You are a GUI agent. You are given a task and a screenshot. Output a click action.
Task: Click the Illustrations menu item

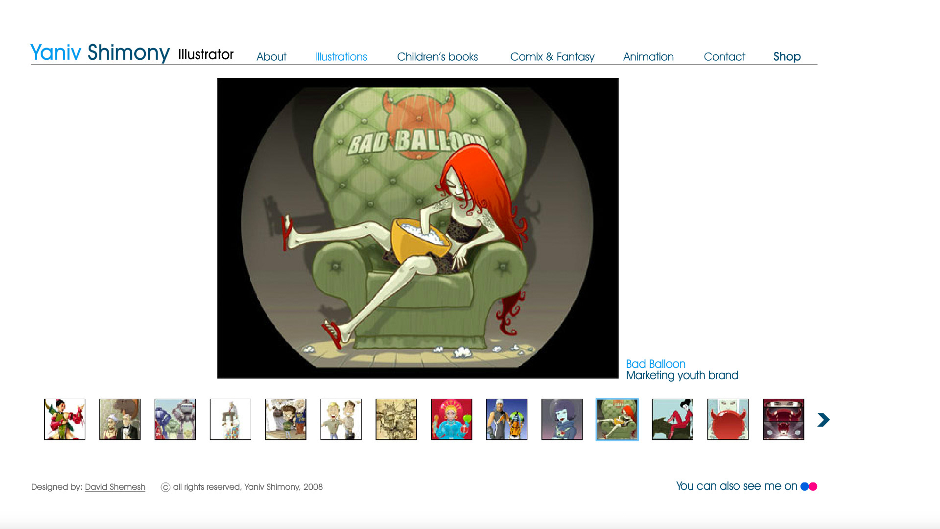tap(341, 57)
